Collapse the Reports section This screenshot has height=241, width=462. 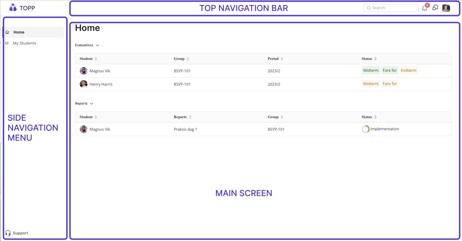point(92,104)
